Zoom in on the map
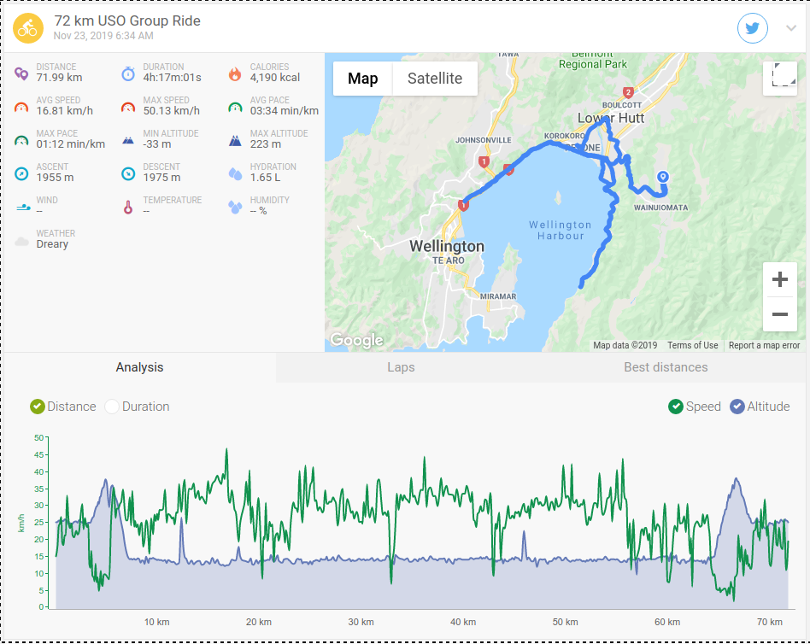Image resolution: width=810 pixels, height=644 pixels. [x=780, y=279]
